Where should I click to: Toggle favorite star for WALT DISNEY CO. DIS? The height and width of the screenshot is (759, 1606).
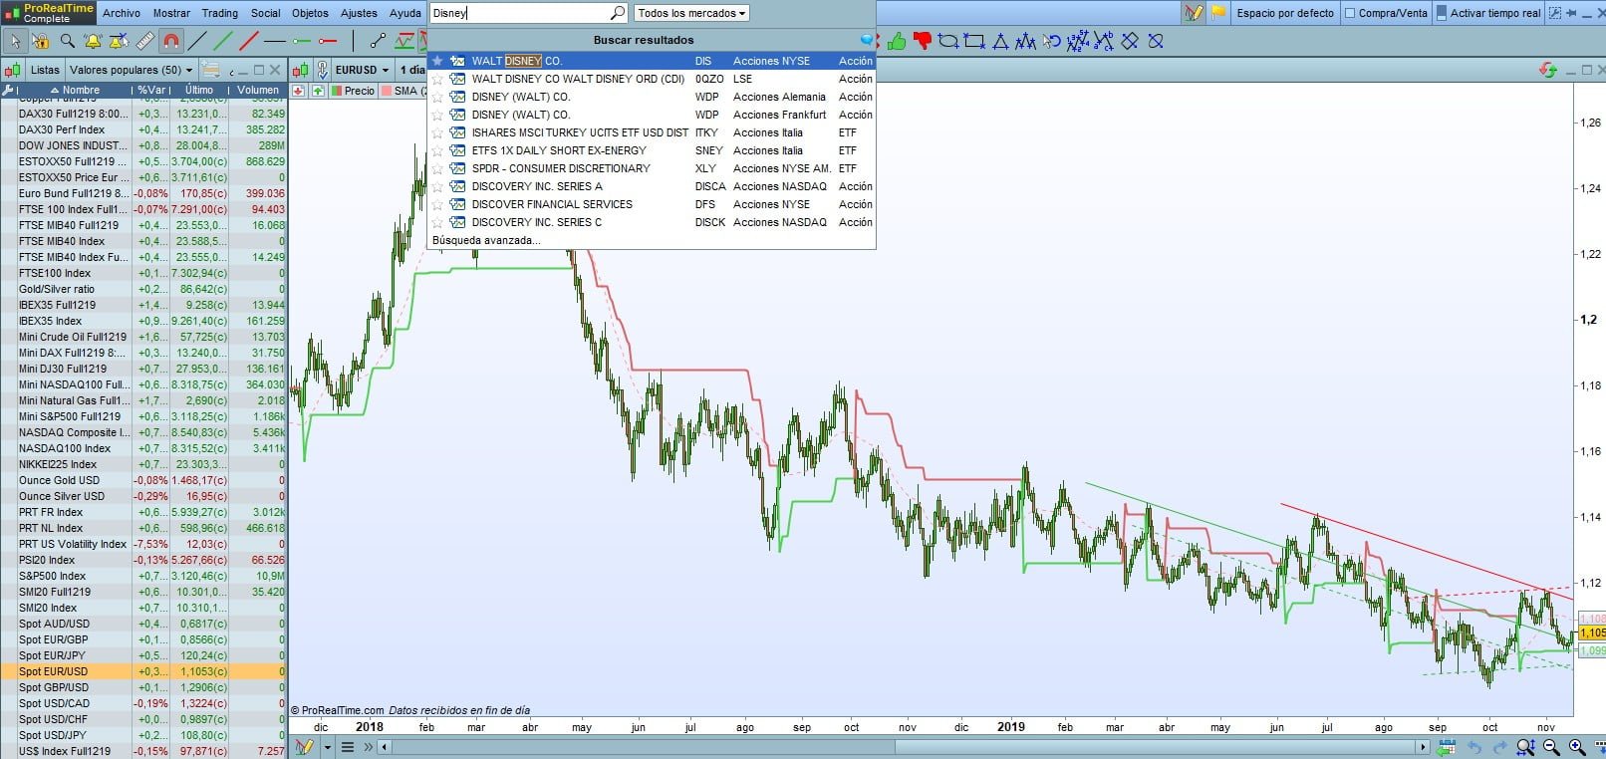point(436,61)
